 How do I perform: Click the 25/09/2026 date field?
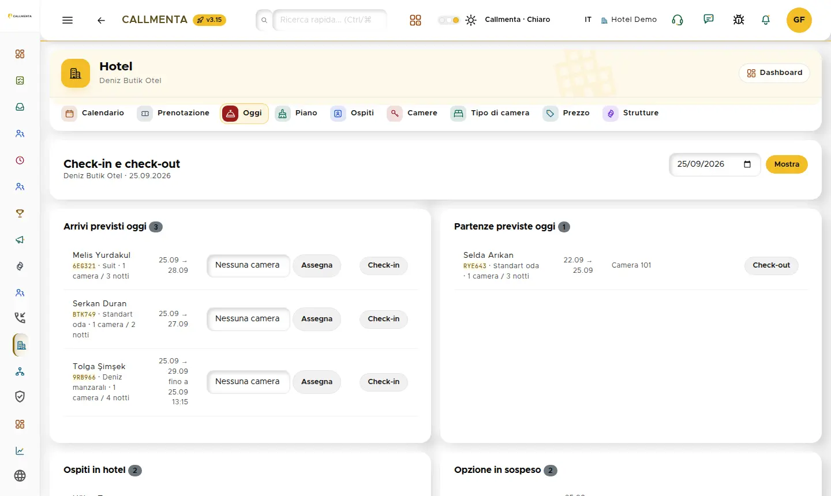(714, 164)
